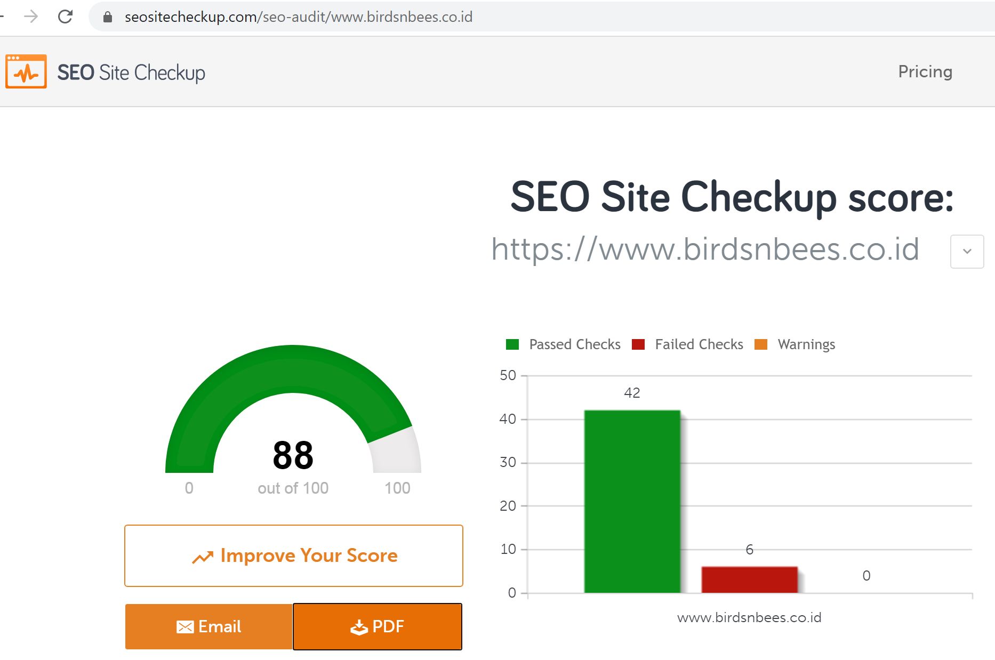Viewport: 995px width, 660px height.
Task: Click the download icon on the PDF button
Action: (x=359, y=627)
